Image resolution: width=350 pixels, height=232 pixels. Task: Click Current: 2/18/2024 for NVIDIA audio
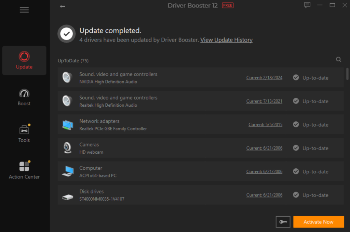264,77
